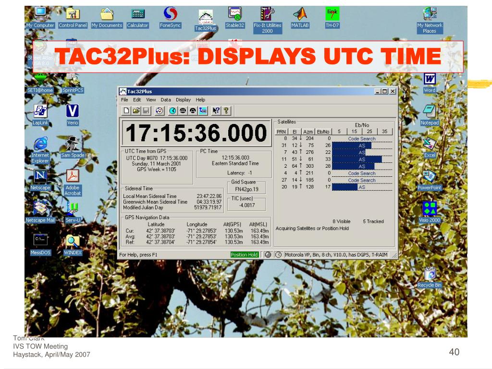The image size is (492, 369).
Task: Select the TH-D7 desktop icon
Action: (332, 18)
